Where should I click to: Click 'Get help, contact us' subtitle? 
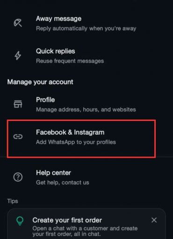(63, 182)
